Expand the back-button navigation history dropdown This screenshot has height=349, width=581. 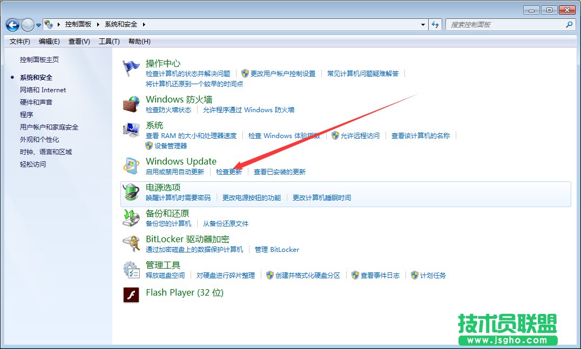click(38, 24)
